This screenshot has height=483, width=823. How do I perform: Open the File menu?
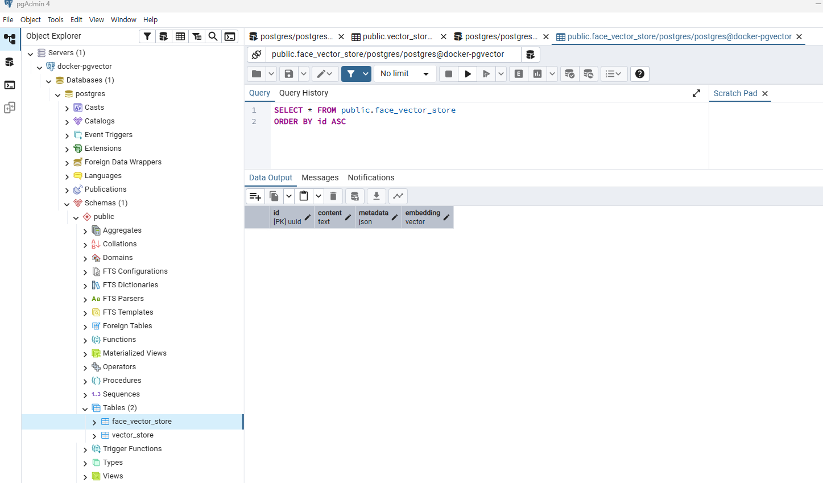(8, 19)
